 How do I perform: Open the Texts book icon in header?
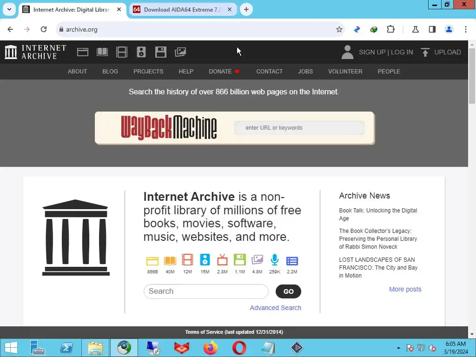pos(102,52)
